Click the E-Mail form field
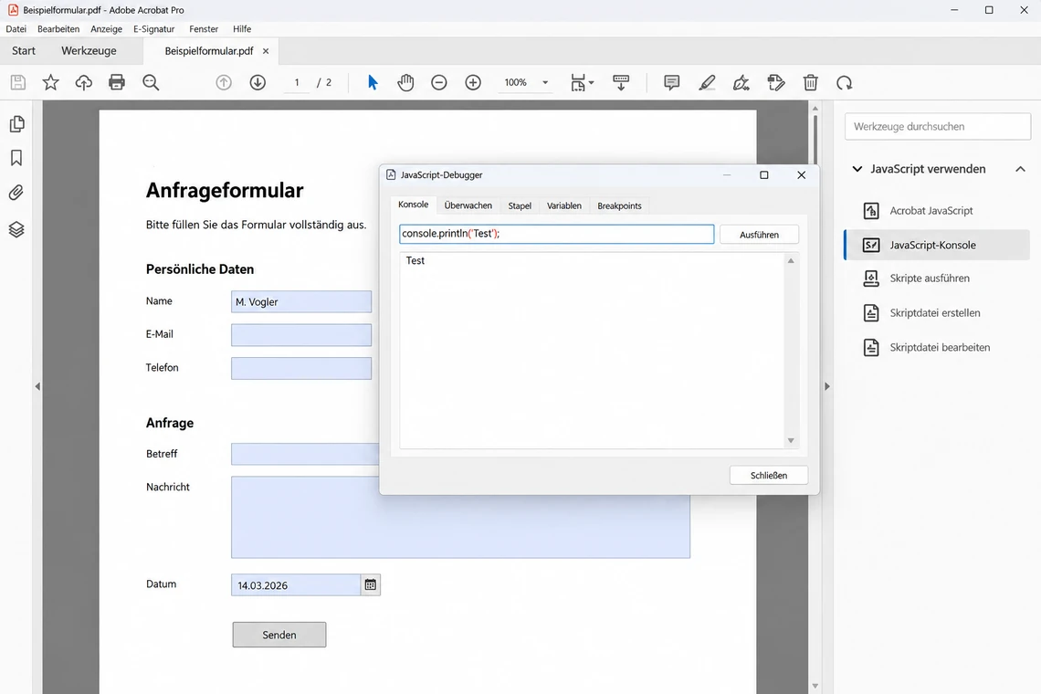This screenshot has height=694, width=1041. pyautogui.click(x=301, y=335)
